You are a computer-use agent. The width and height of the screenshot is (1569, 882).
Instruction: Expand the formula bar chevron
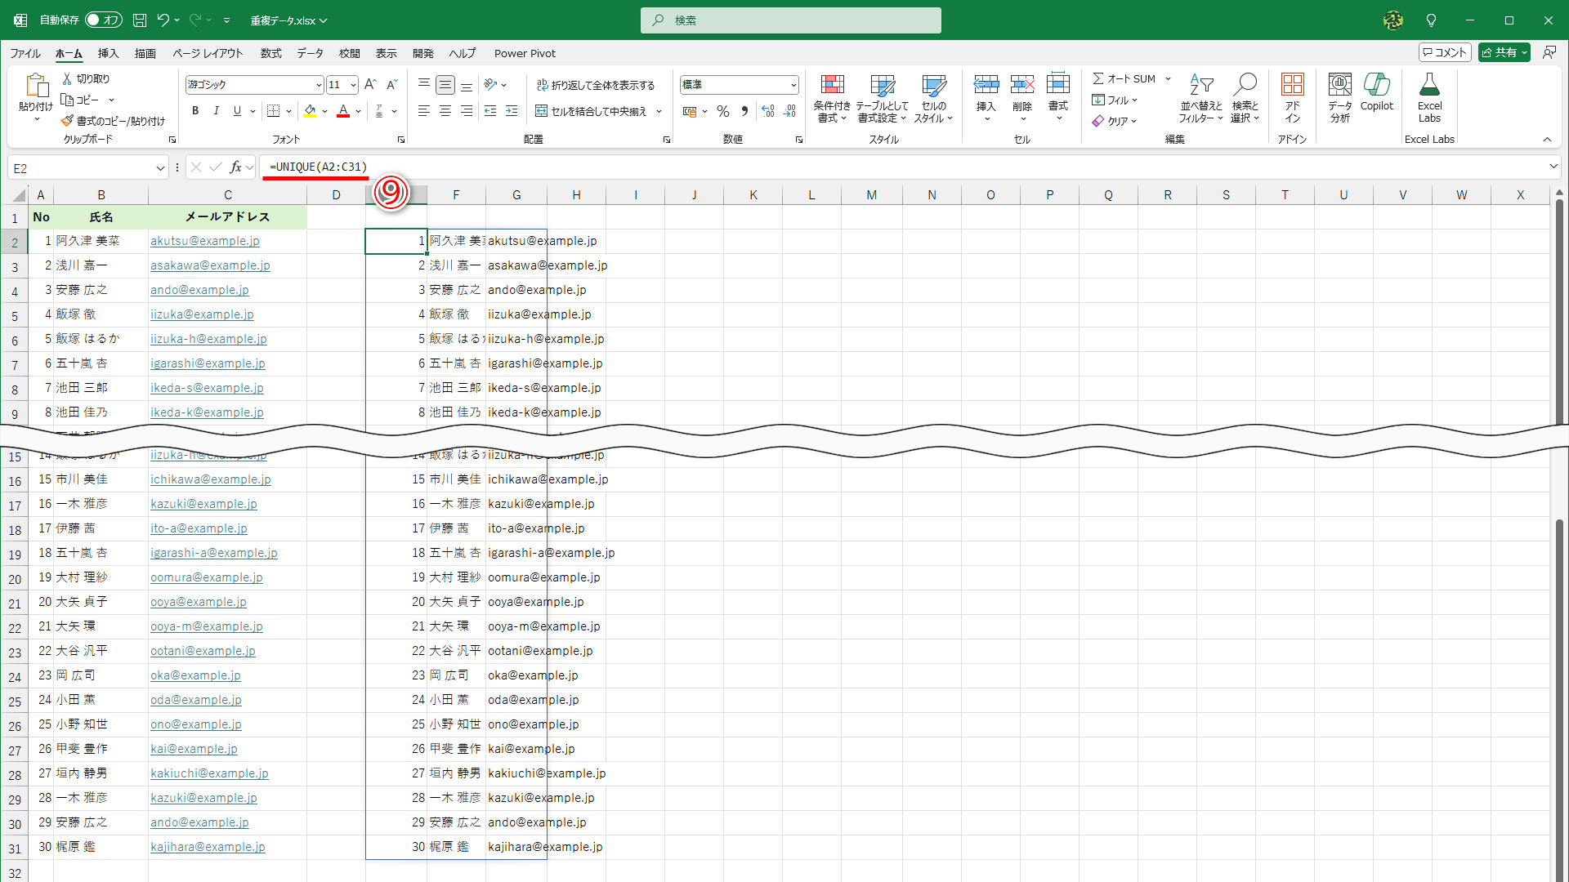(1553, 167)
